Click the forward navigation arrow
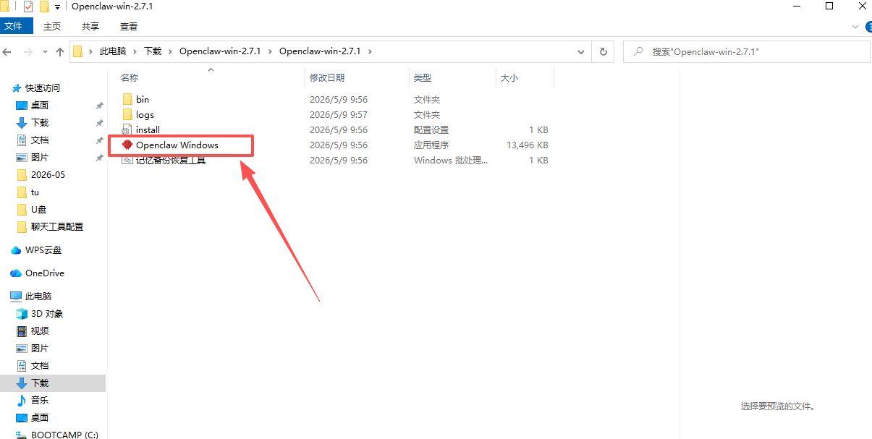 (28, 52)
